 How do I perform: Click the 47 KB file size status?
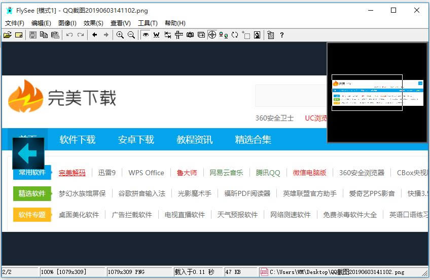coord(241,272)
